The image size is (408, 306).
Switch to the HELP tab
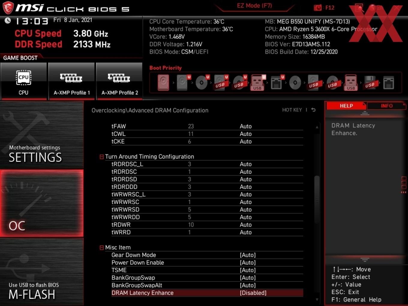coord(346,106)
